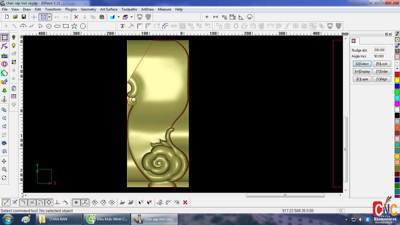Image resolution: width=400 pixels, height=225 pixels.
Task: Expand the wireframe box view dropdown
Action: click(131, 17)
